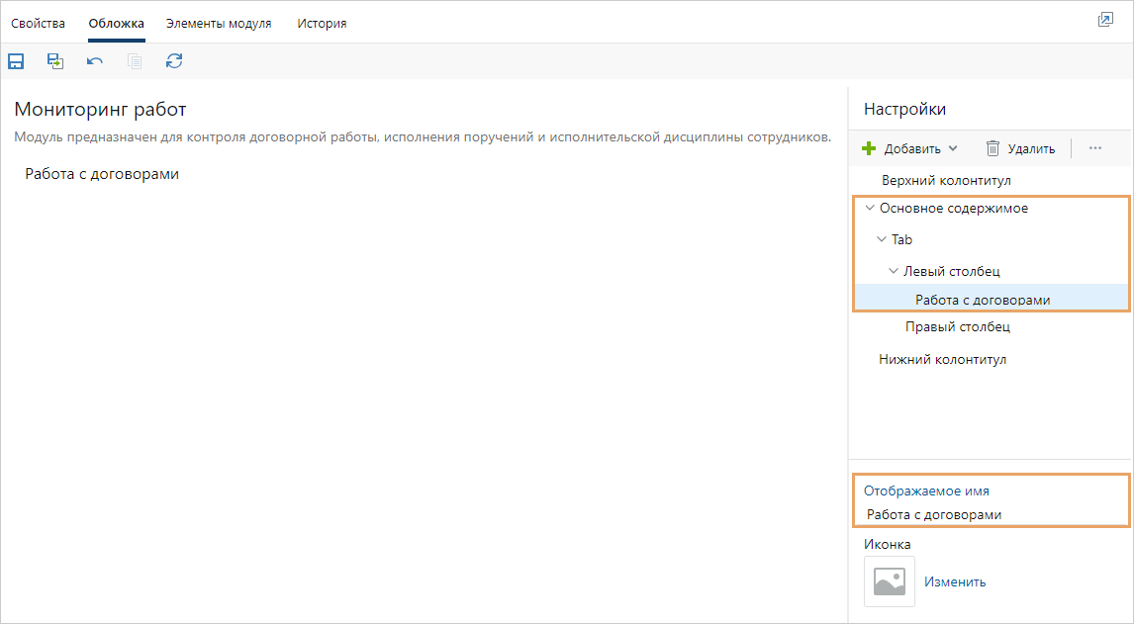Open the Элементы модуля tab
Screen dimensions: 1134x624
(219, 23)
